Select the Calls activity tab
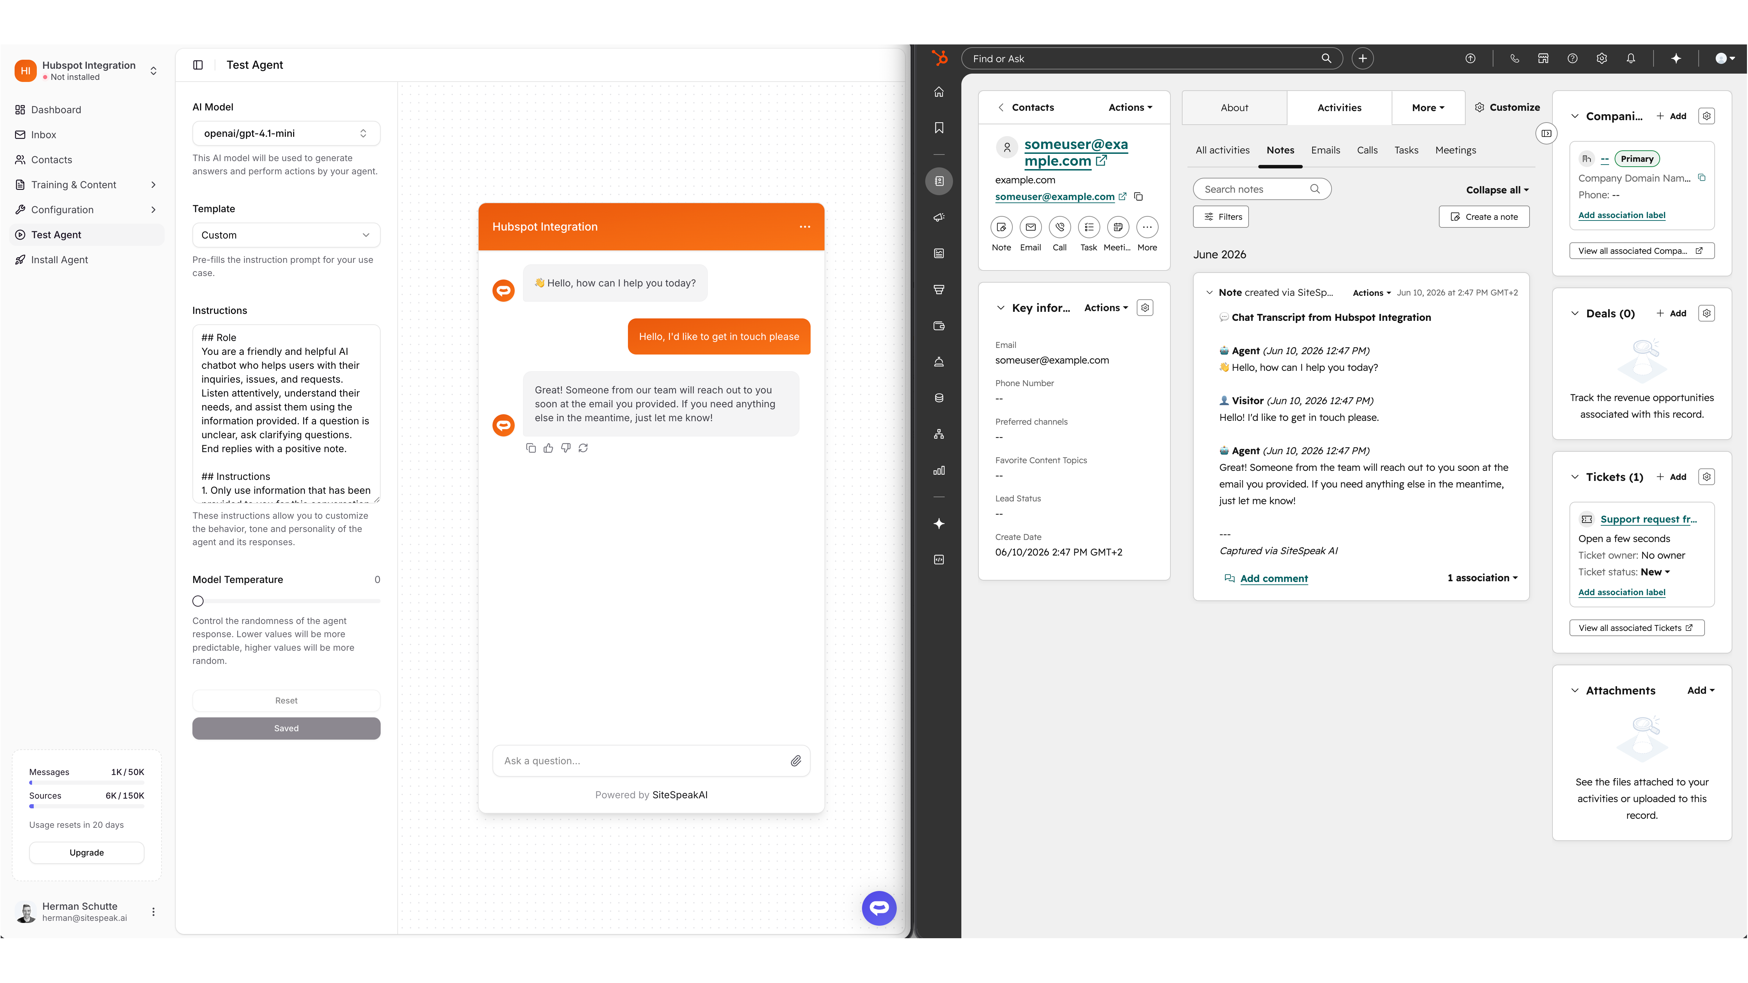 pos(1367,150)
